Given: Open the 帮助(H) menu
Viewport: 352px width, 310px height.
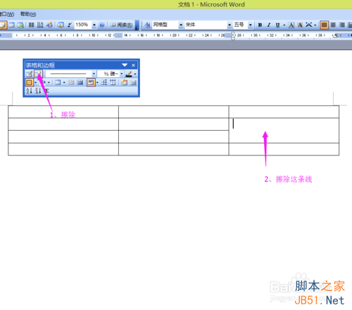Looking at the screenshot, I should 28,14.
